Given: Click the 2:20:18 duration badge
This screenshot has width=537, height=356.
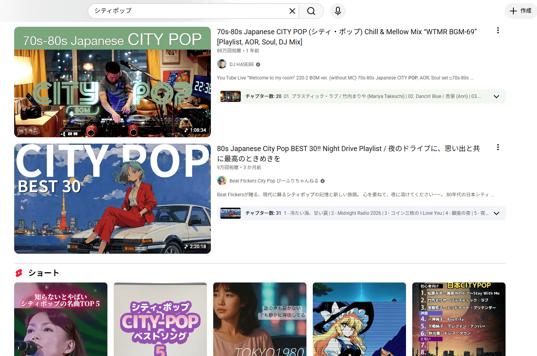Looking at the screenshot, I should tap(196, 247).
